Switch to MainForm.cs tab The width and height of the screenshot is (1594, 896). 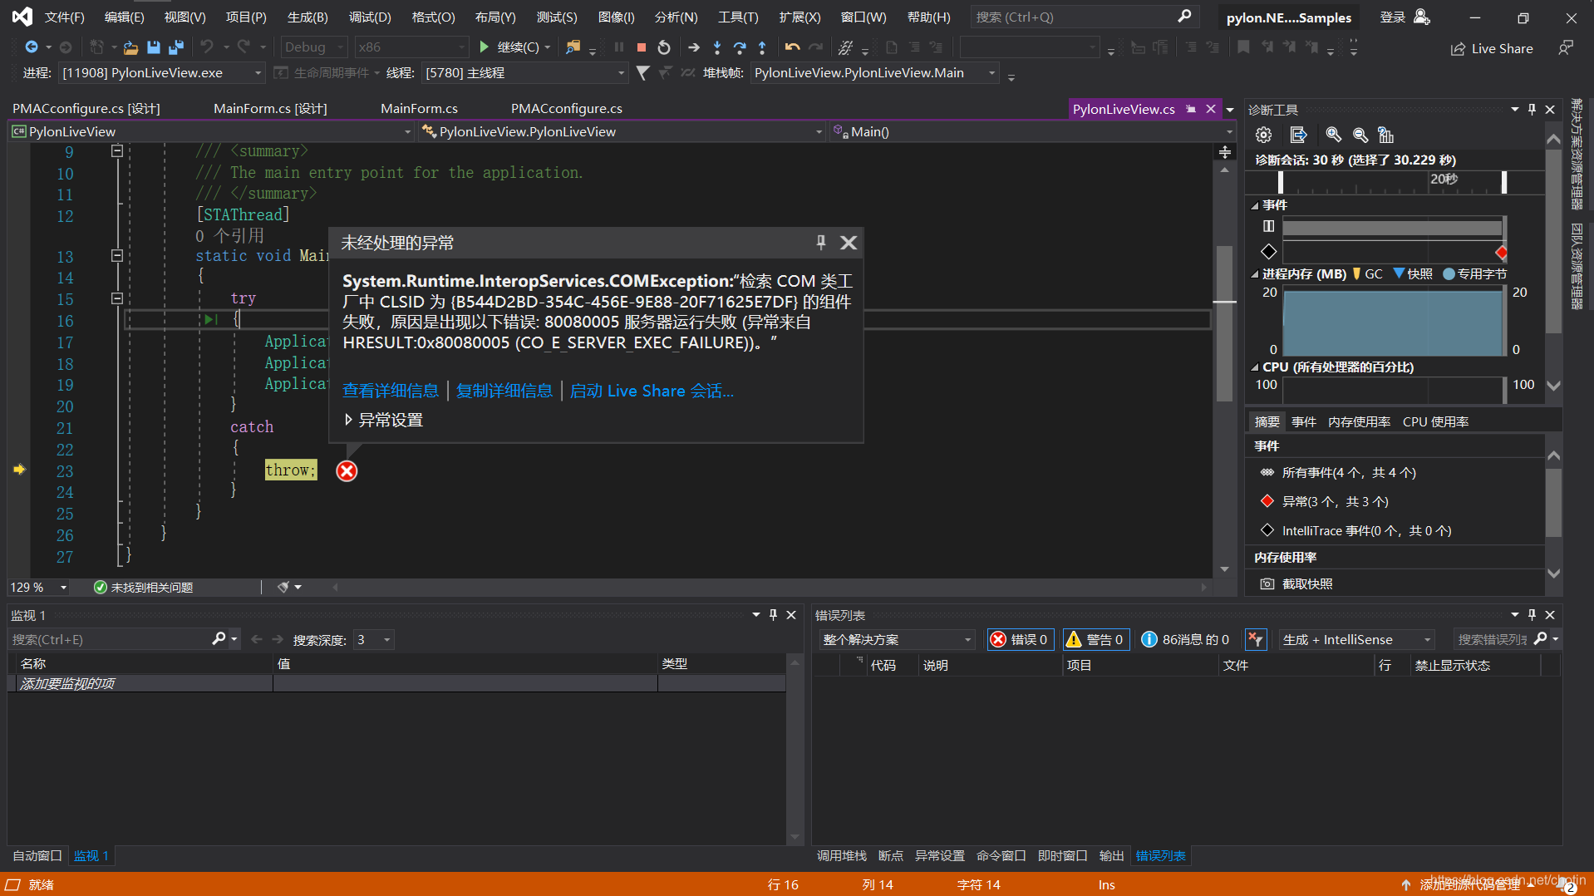click(419, 109)
